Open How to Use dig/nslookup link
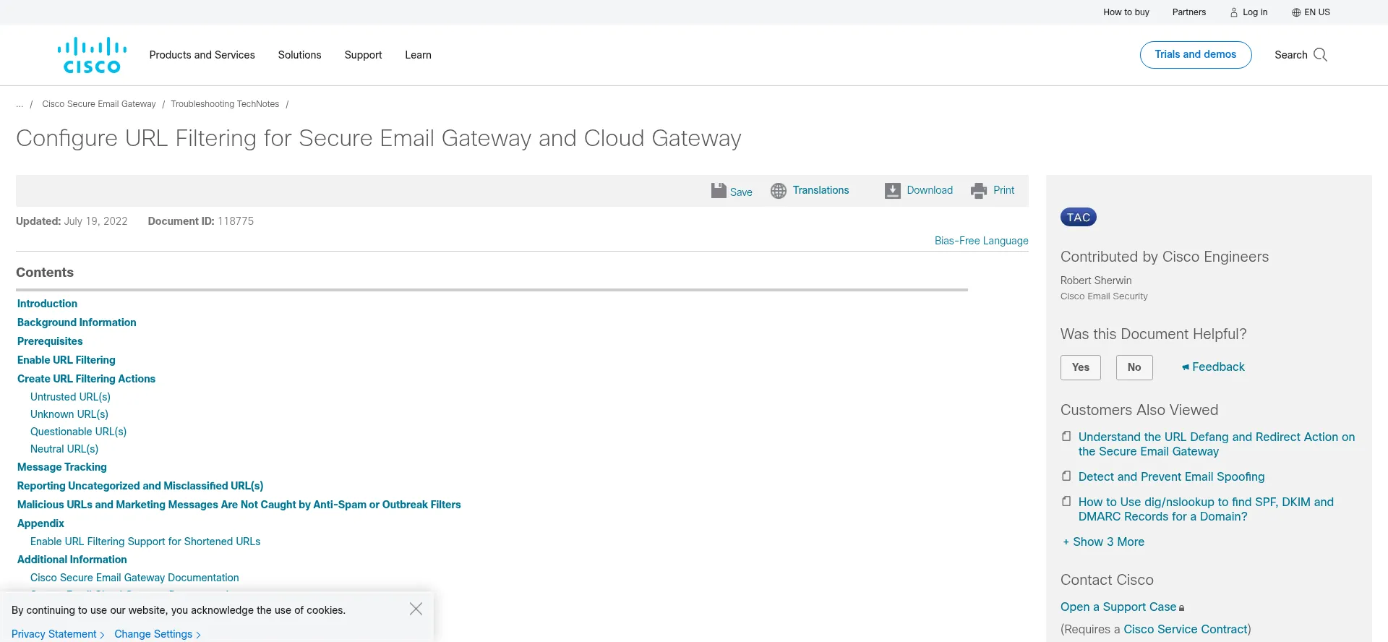 click(1206, 509)
